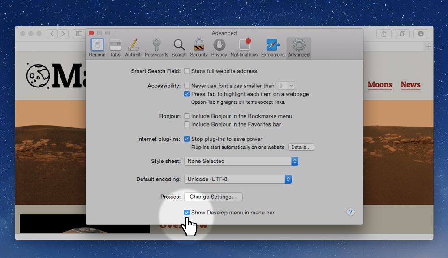
Task: Open the Privacy preferences pane
Action: (x=219, y=48)
